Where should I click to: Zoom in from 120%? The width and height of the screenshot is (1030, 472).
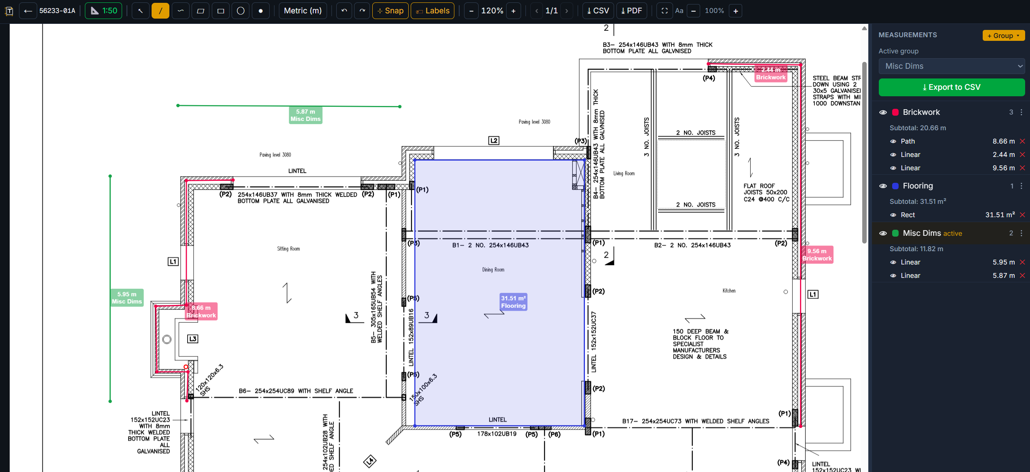(513, 11)
